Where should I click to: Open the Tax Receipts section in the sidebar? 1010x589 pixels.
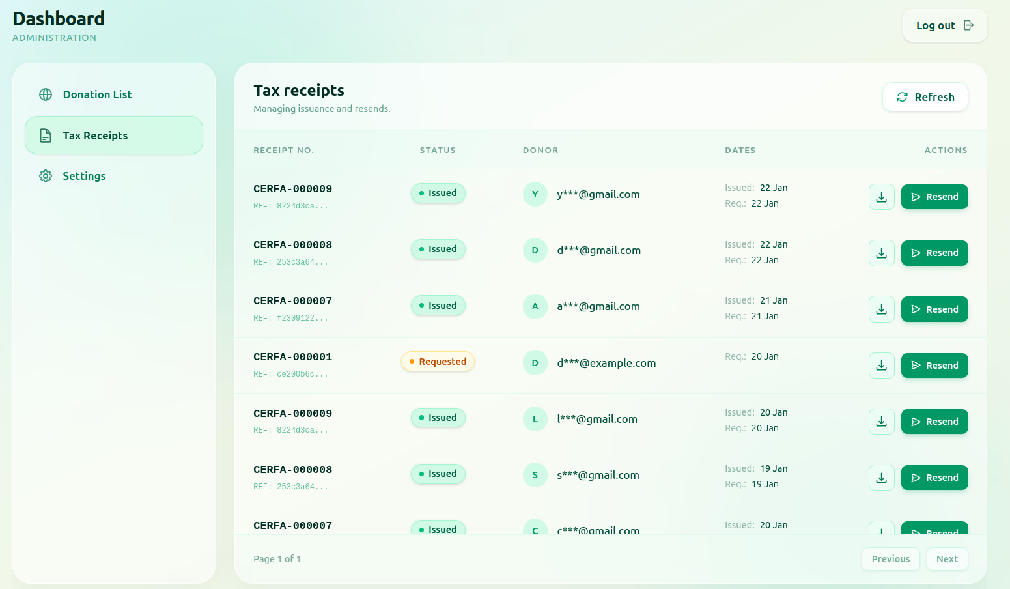pos(113,136)
